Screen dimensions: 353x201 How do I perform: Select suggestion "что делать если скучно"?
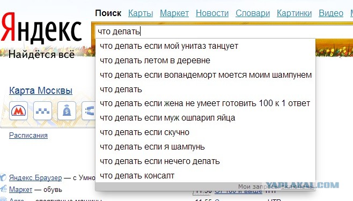pyautogui.click(x=205, y=132)
